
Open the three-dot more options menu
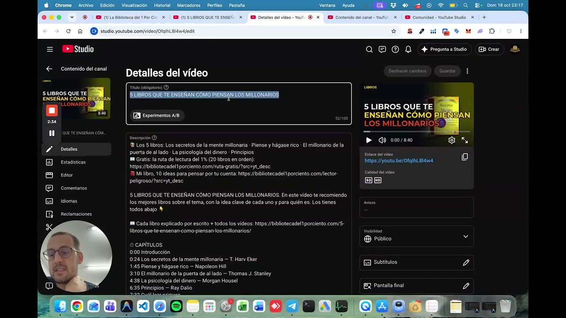pyautogui.click(x=467, y=71)
